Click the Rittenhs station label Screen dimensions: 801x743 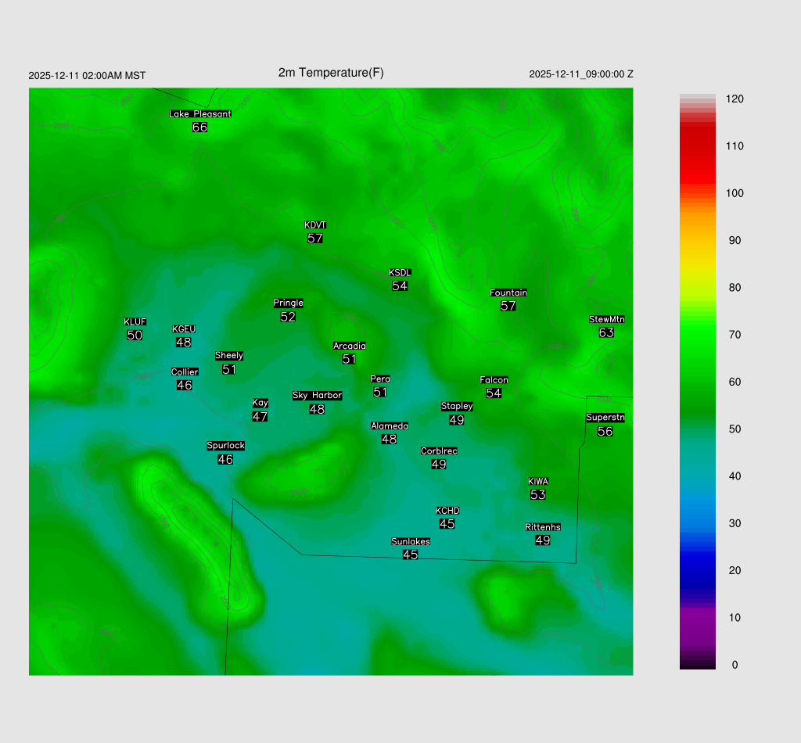(x=543, y=528)
